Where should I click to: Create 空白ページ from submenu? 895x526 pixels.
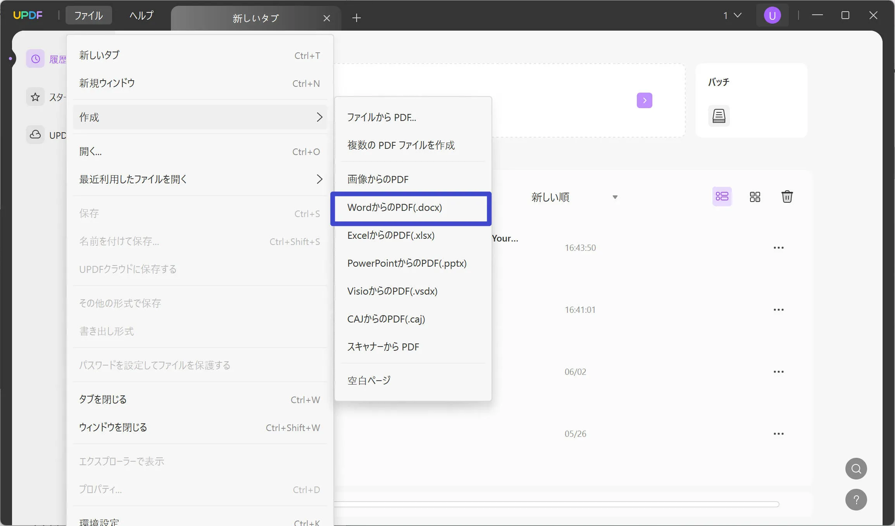[413, 381]
